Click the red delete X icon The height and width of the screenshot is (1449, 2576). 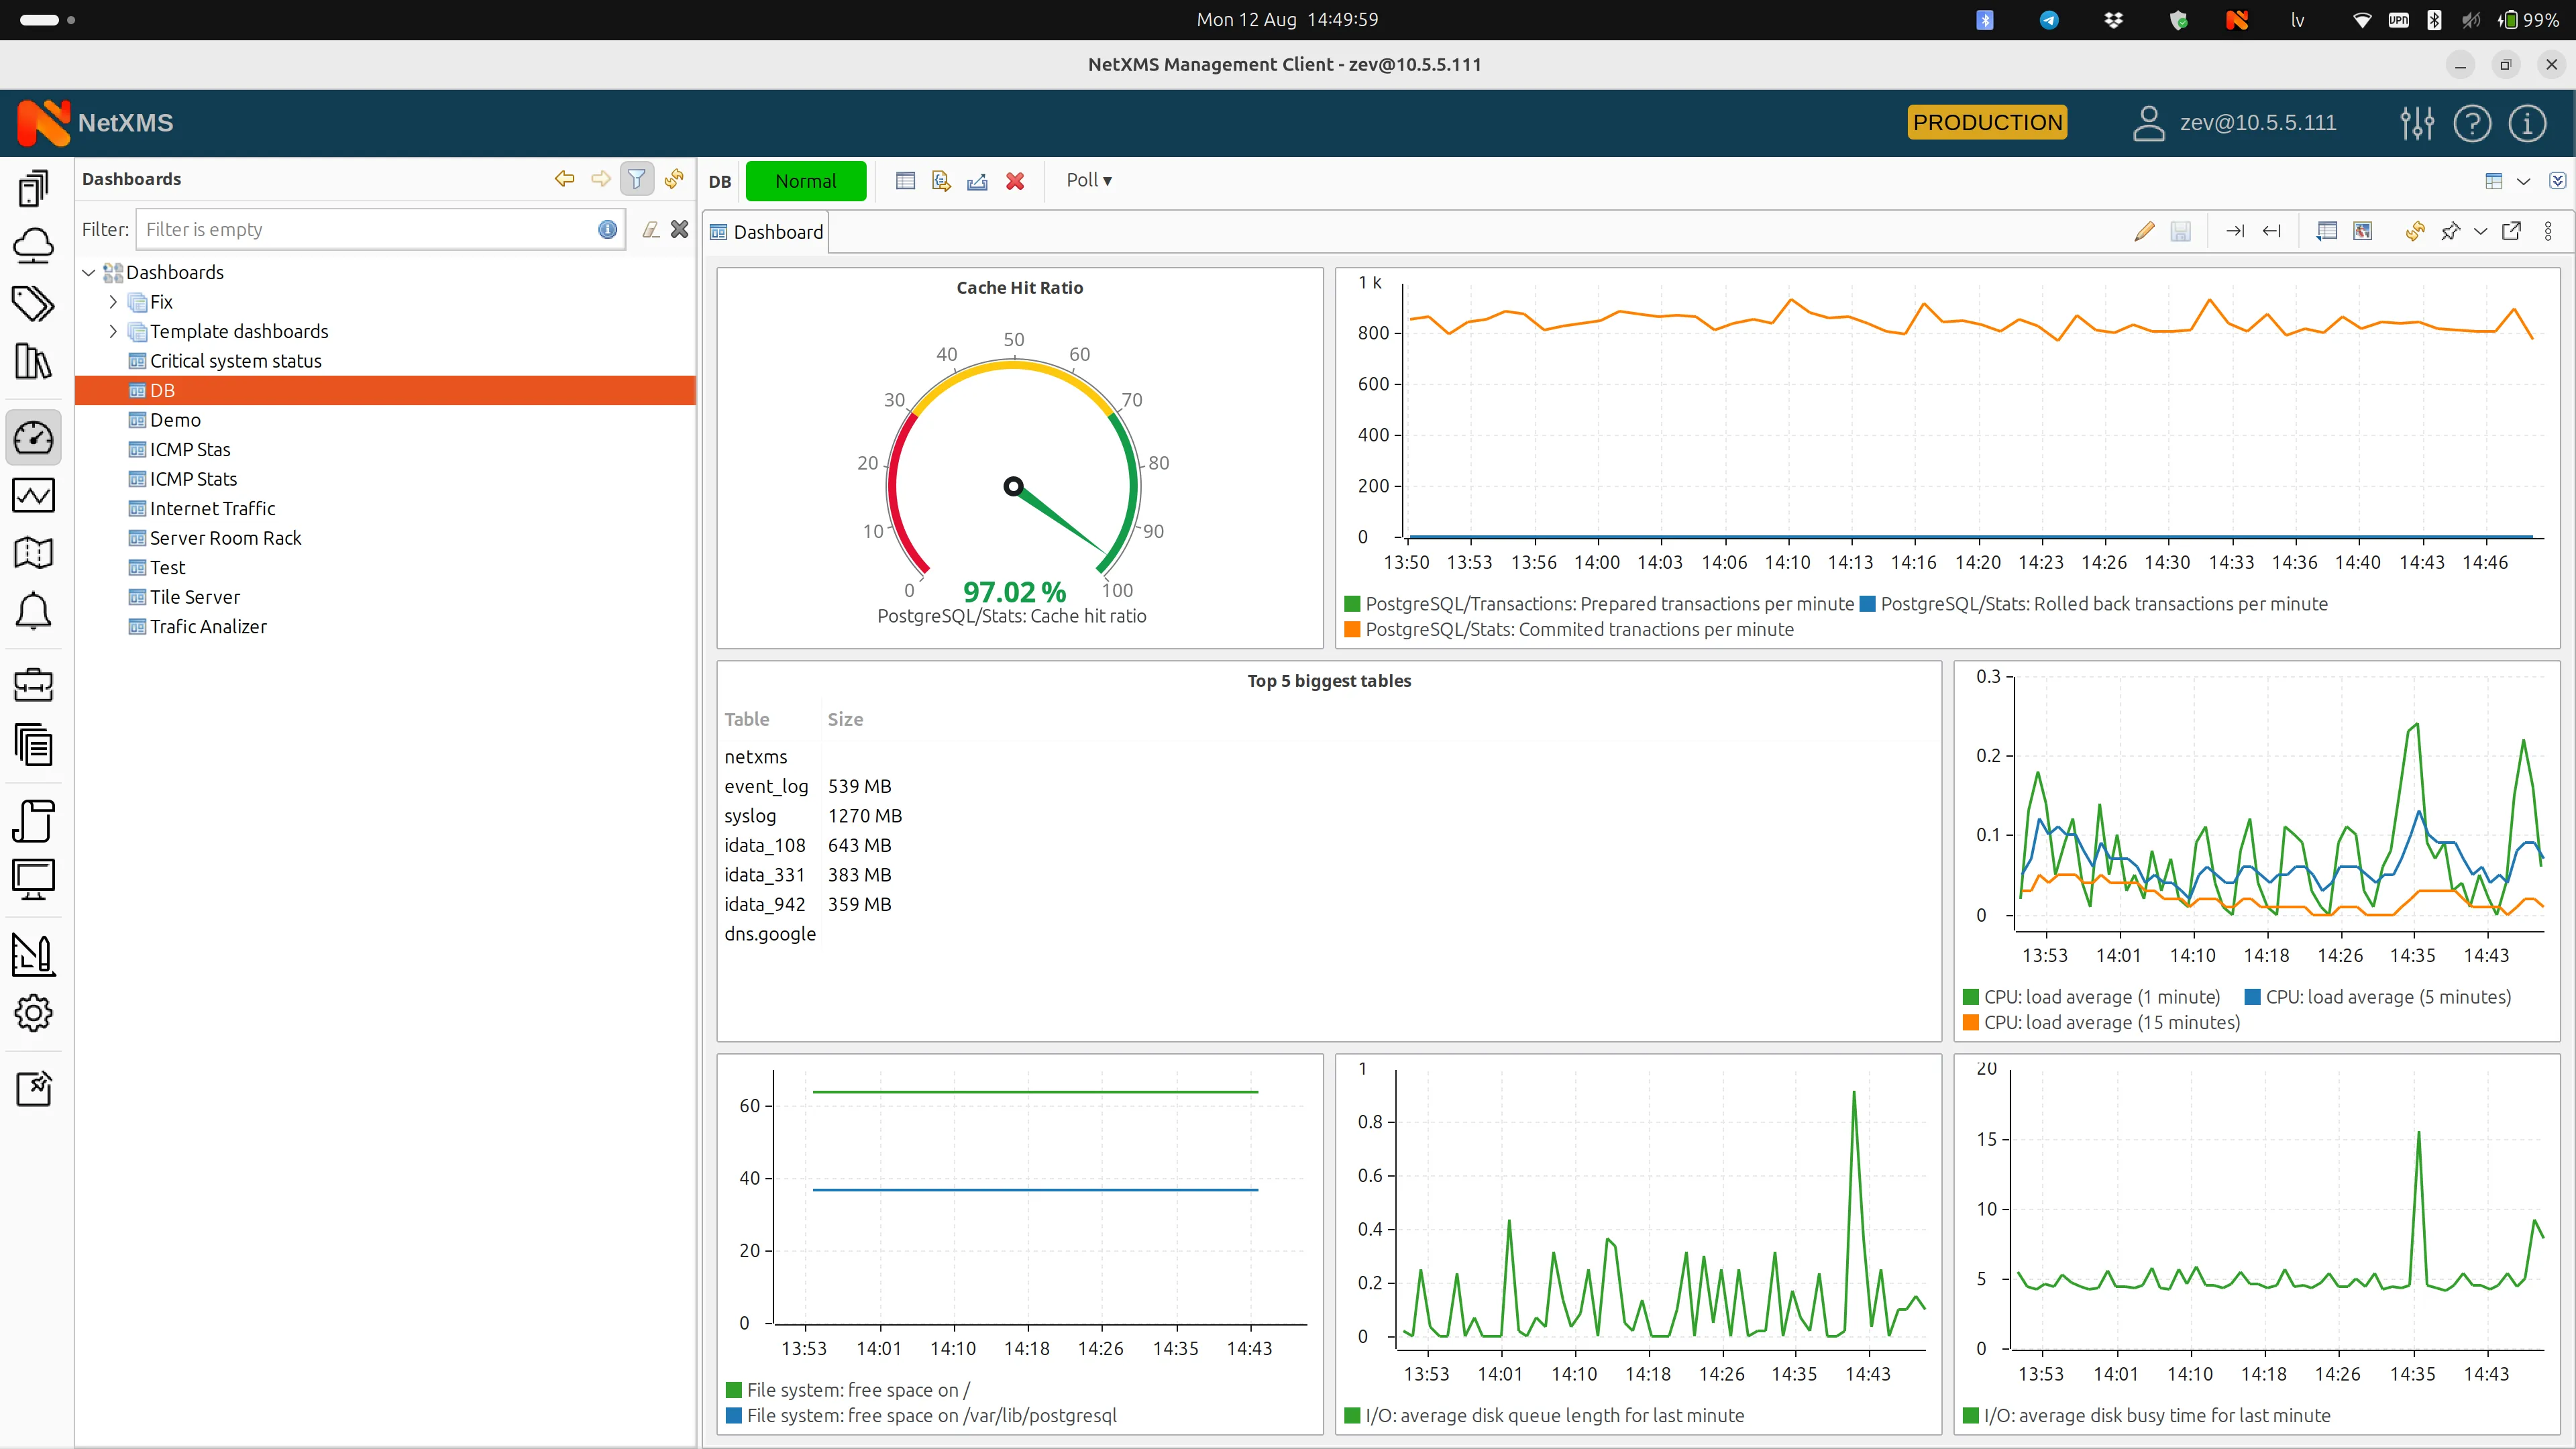click(x=1015, y=181)
